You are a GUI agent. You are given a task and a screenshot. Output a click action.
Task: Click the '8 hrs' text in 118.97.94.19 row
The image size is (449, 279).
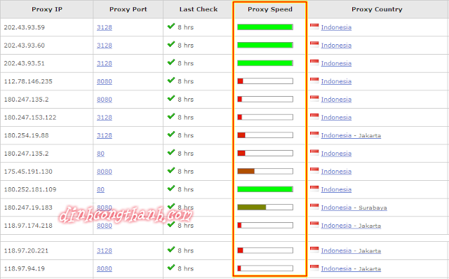(185, 269)
